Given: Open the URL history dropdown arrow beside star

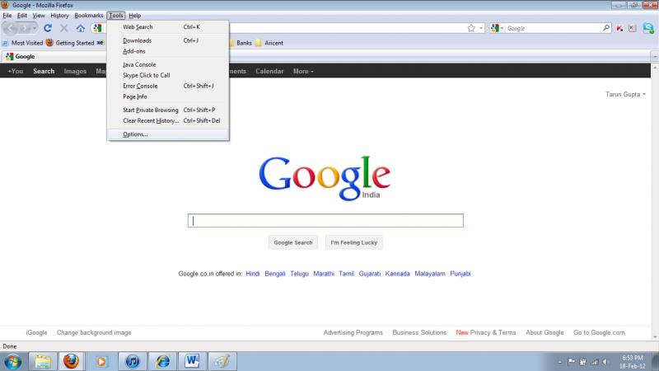Looking at the screenshot, I should click(x=481, y=28).
